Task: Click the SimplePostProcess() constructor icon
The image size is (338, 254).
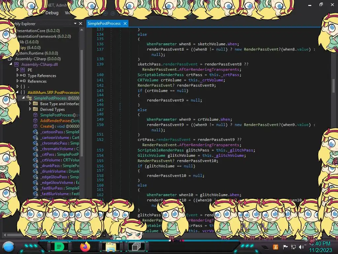Action: pos(35,115)
